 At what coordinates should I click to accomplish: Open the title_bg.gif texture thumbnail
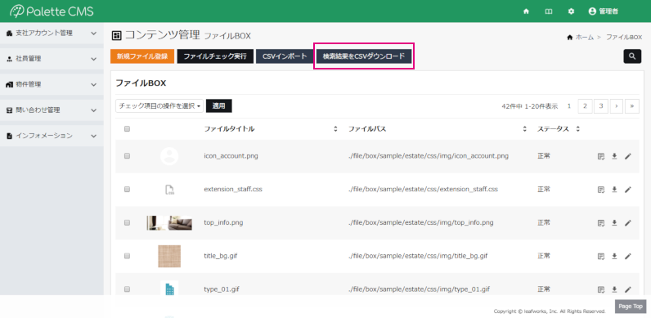tap(169, 256)
